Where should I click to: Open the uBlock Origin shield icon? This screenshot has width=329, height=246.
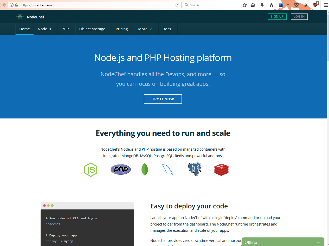point(316,4)
